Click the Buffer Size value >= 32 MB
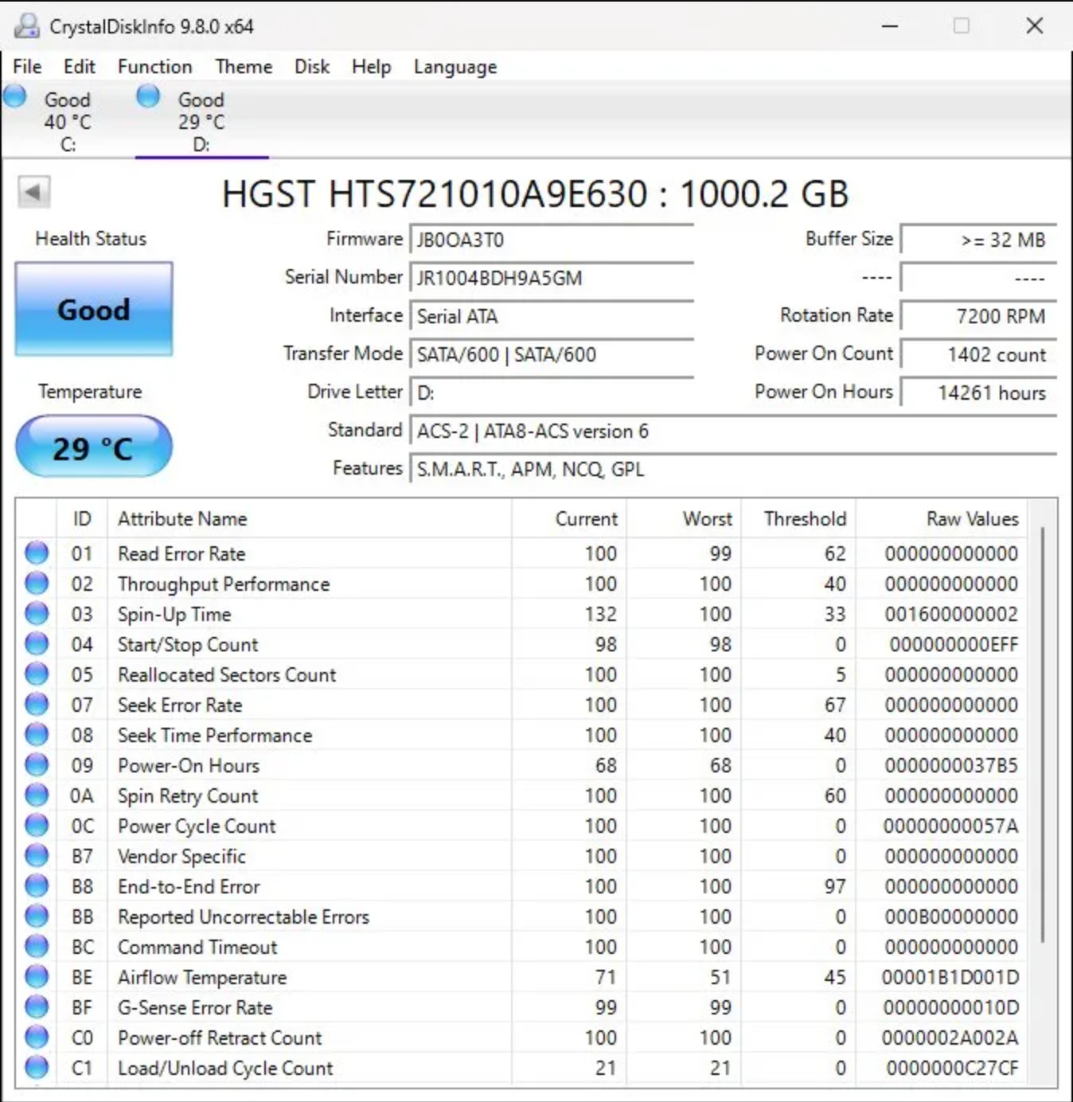 pos(978,240)
